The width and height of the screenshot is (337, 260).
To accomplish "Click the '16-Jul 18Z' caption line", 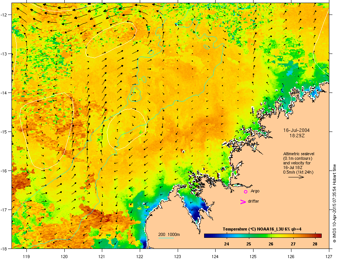I will click(292, 167).
